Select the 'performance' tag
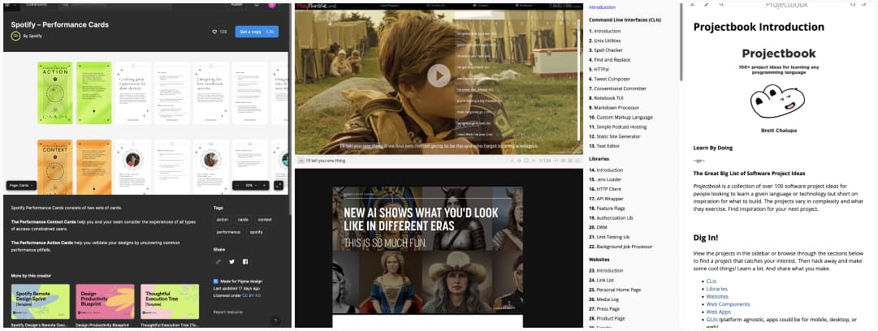Screen dimensions: 878x331 tap(227, 232)
